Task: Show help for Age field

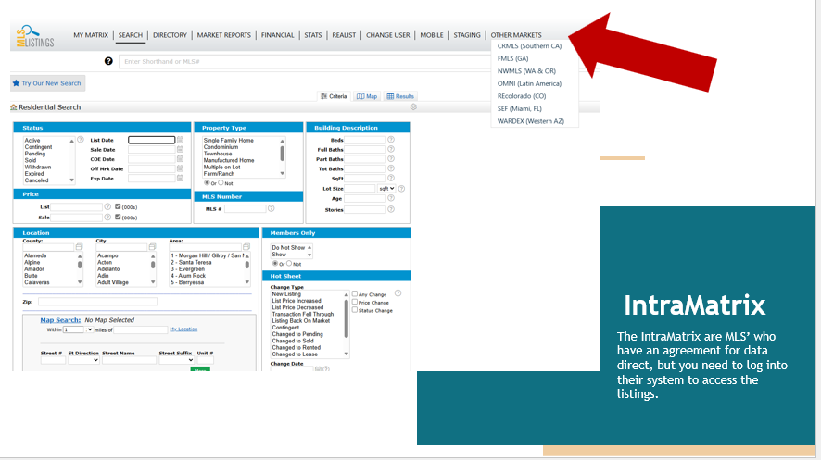Action: click(391, 198)
